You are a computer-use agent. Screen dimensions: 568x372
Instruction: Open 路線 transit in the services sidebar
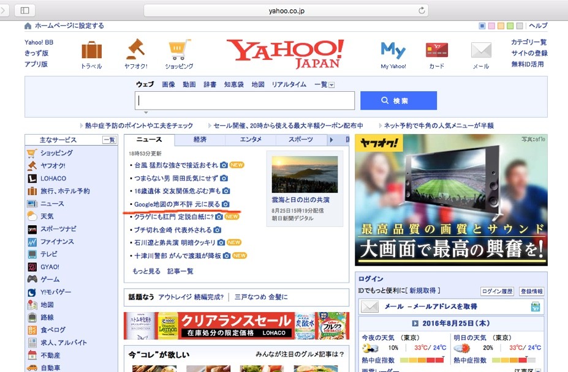(47, 318)
